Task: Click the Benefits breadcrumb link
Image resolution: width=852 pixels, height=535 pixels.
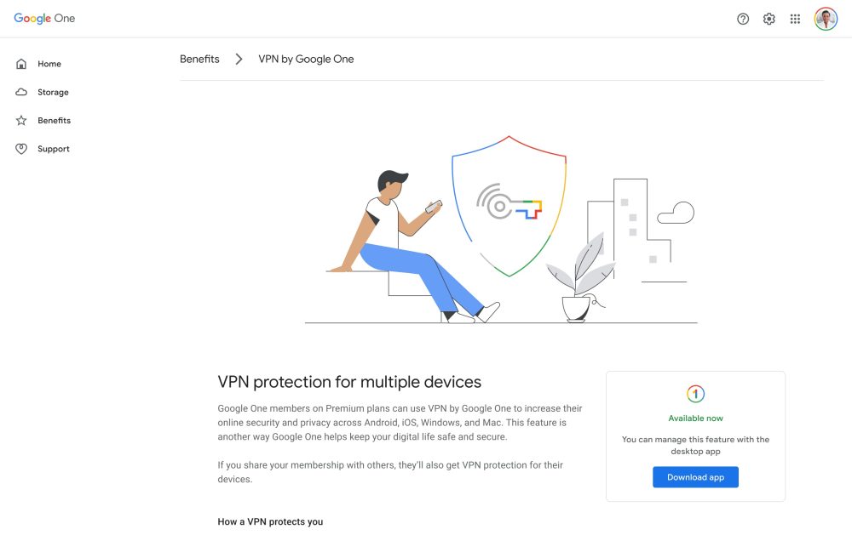Action: (199, 59)
